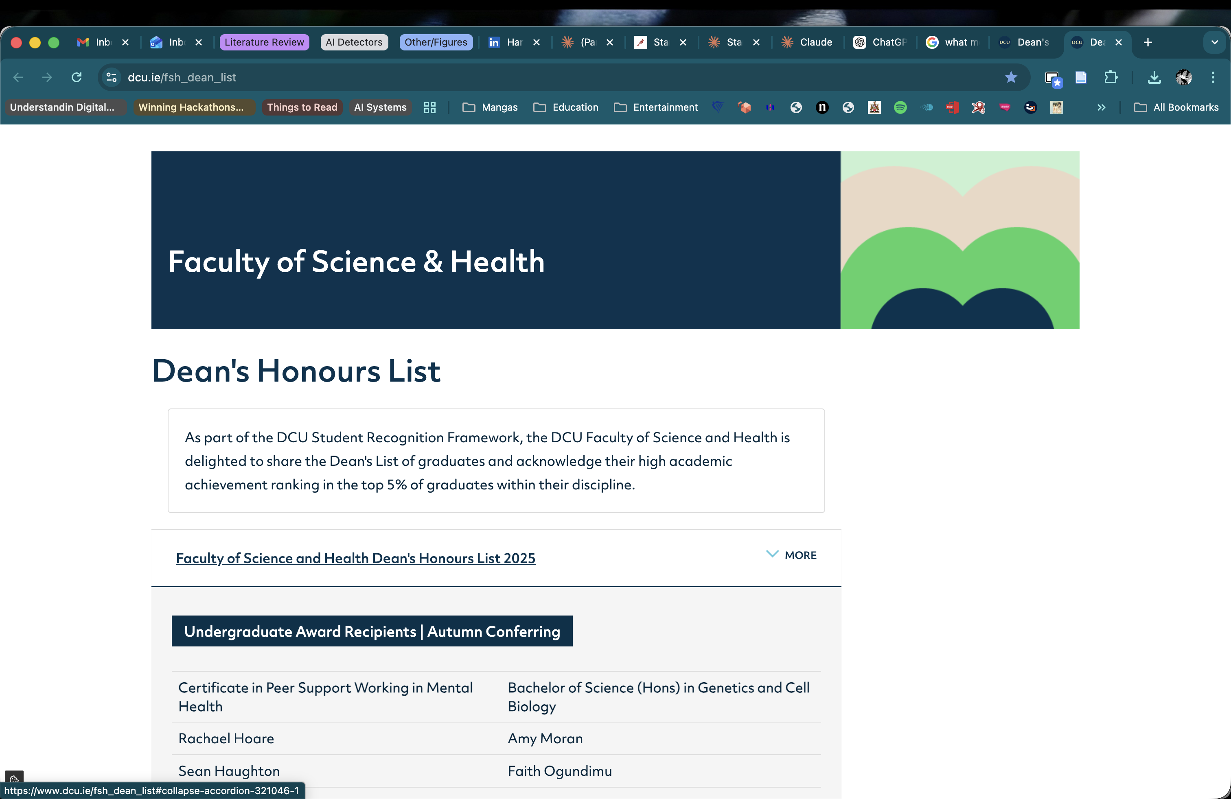Viewport: 1231px width, 799px height.
Task: Expand the Literature Review tab group
Action: tap(264, 42)
